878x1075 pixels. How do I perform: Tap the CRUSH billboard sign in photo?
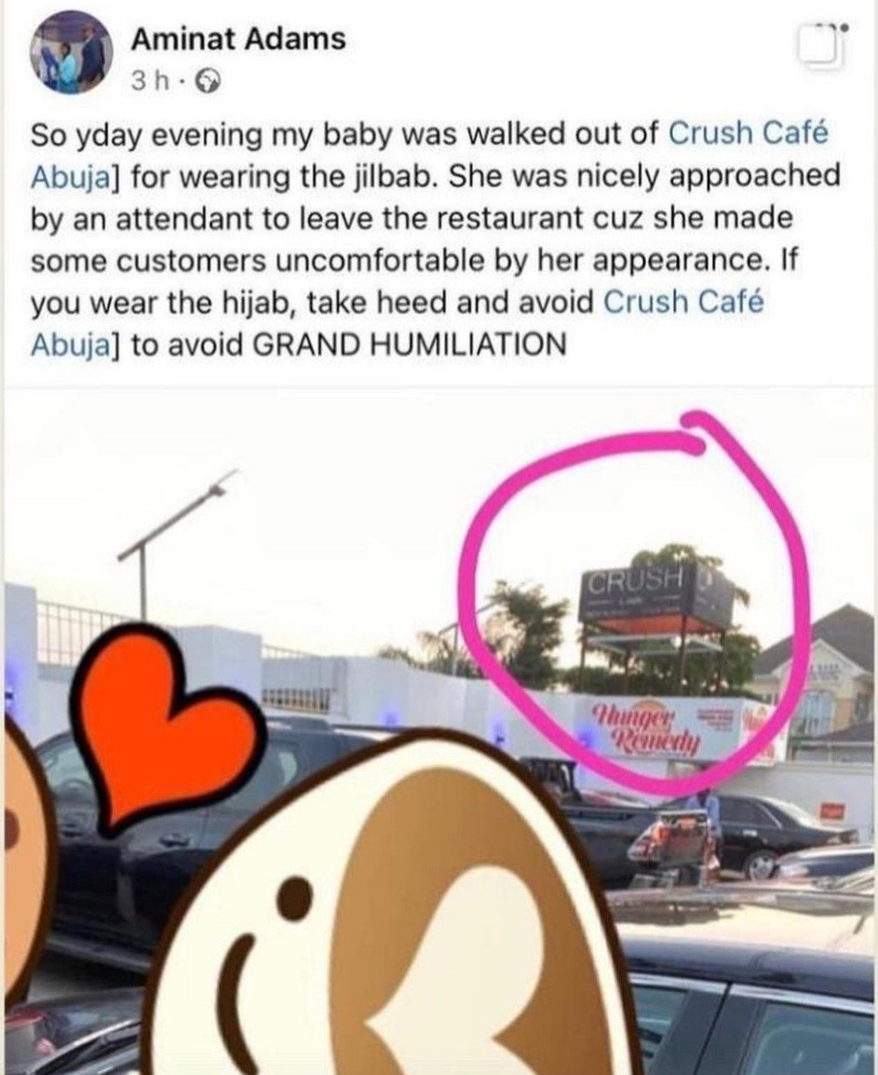point(655,595)
